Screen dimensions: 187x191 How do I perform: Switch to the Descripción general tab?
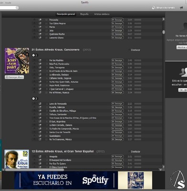point(66,14)
